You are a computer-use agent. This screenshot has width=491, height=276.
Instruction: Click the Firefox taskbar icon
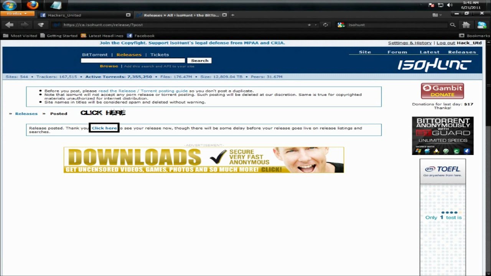coord(33,5)
